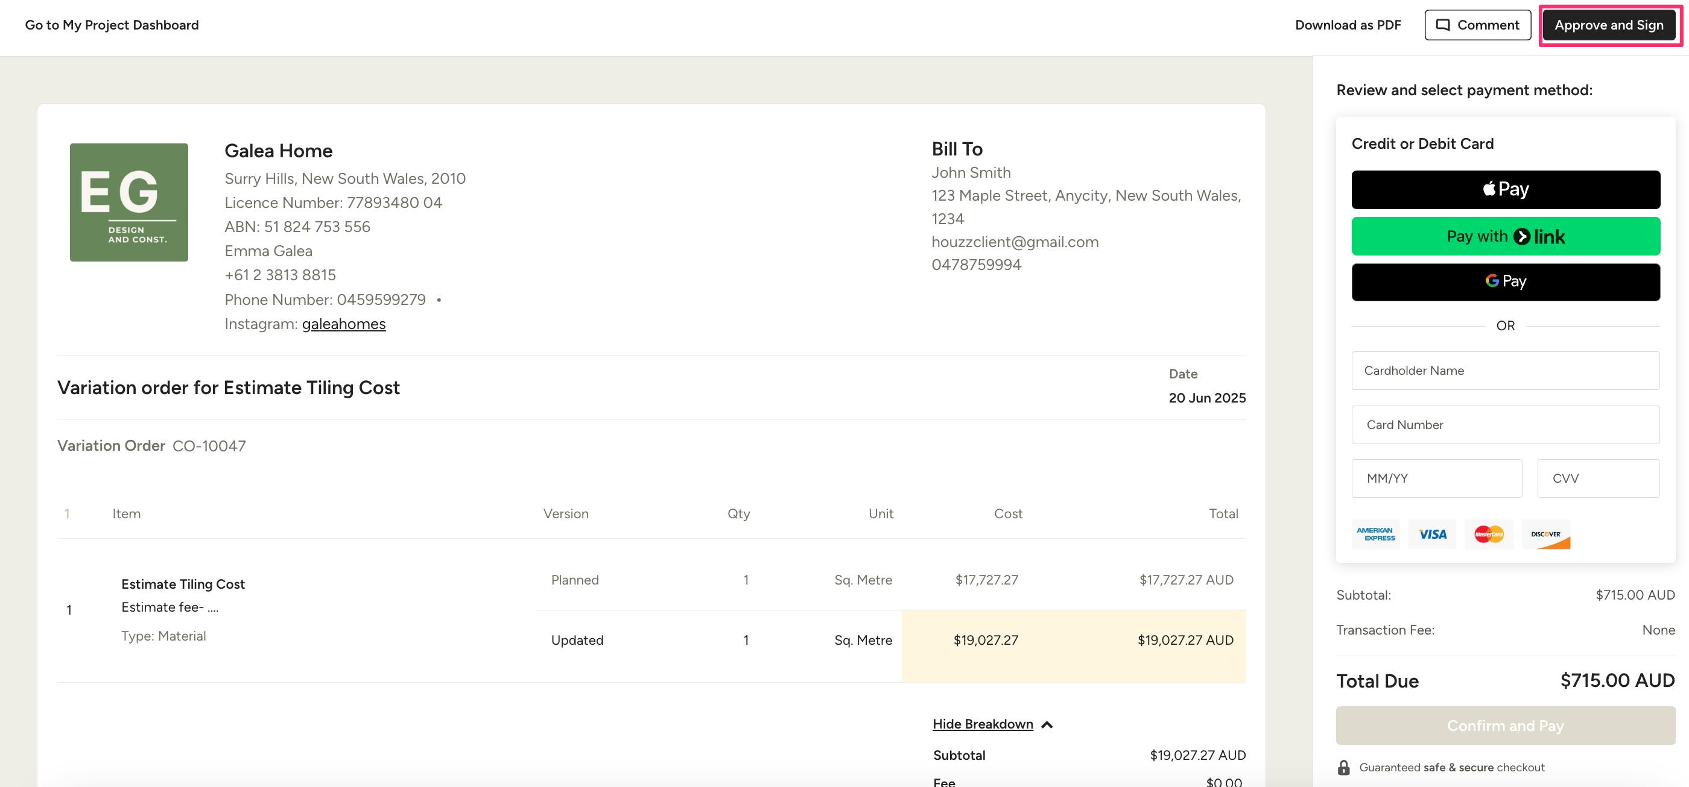1689x787 pixels.
Task: Click the Hide Breakdown link
Action: coord(982,724)
